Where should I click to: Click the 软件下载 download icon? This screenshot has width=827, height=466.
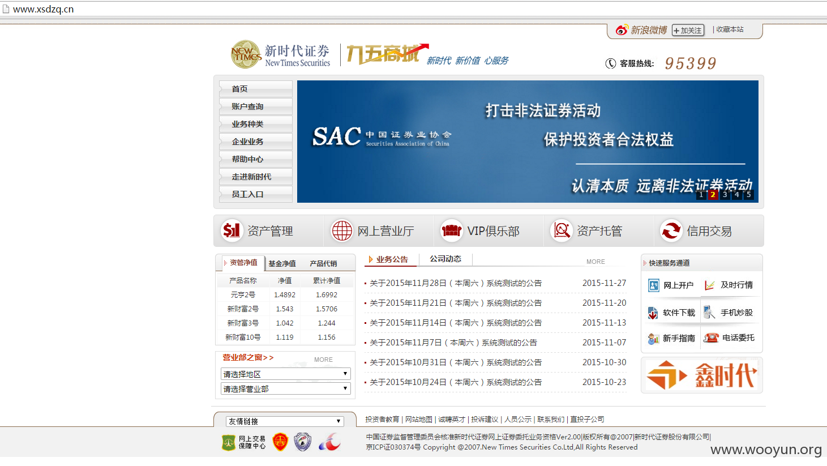click(x=653, y=313)
